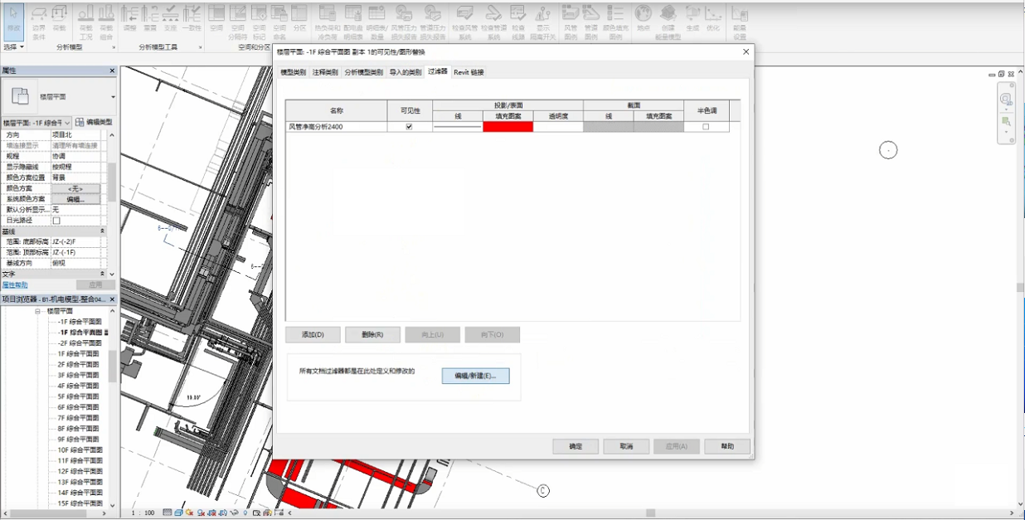Choose the 调整 adjust analytical tool
Screen dimensions: 1025x520
pyautogui.click(x=129, y=20)
